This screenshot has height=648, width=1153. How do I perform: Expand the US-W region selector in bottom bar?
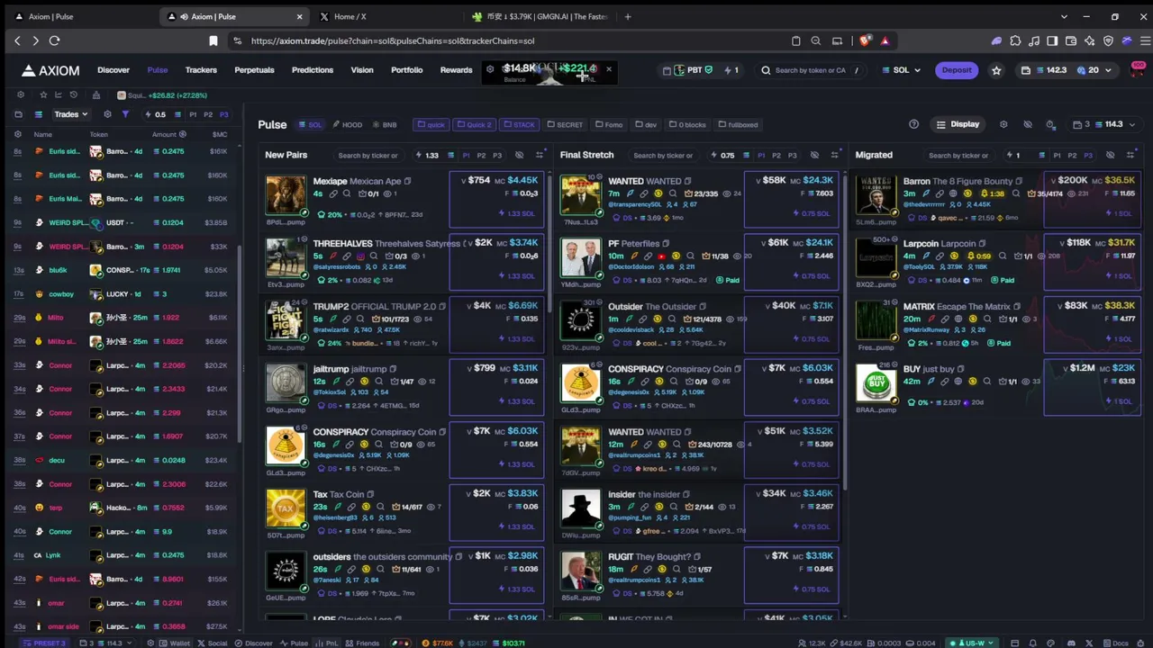[x=971, y=643]
